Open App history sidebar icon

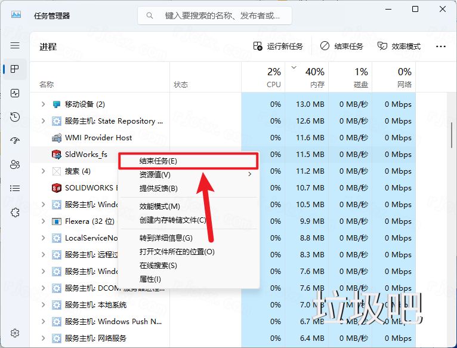click(x=15, y=117)
